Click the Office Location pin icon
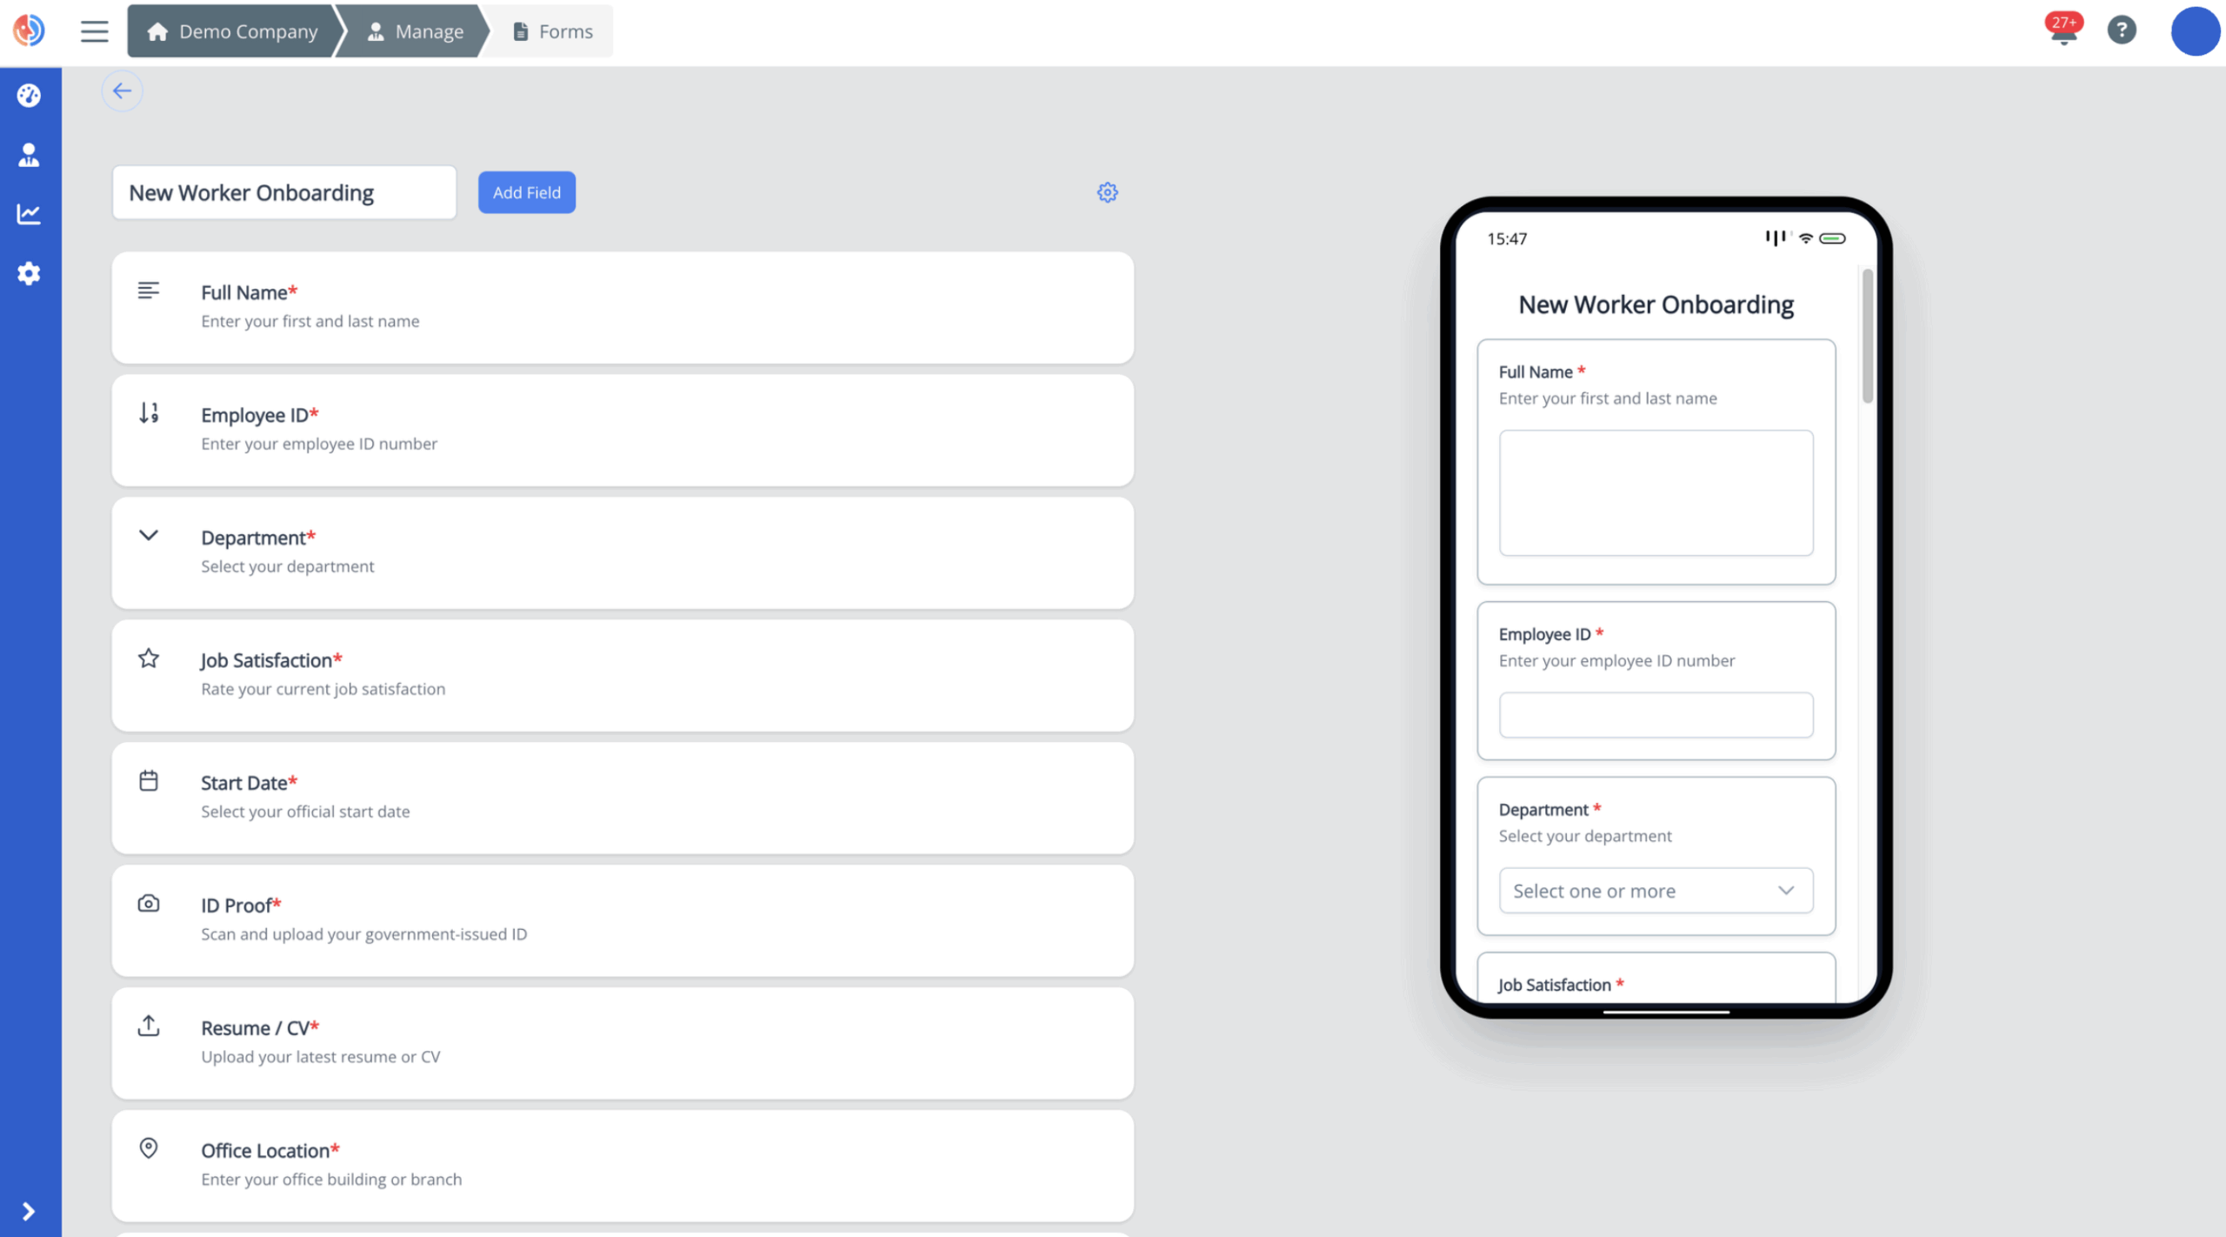 tap(149, 1148)
